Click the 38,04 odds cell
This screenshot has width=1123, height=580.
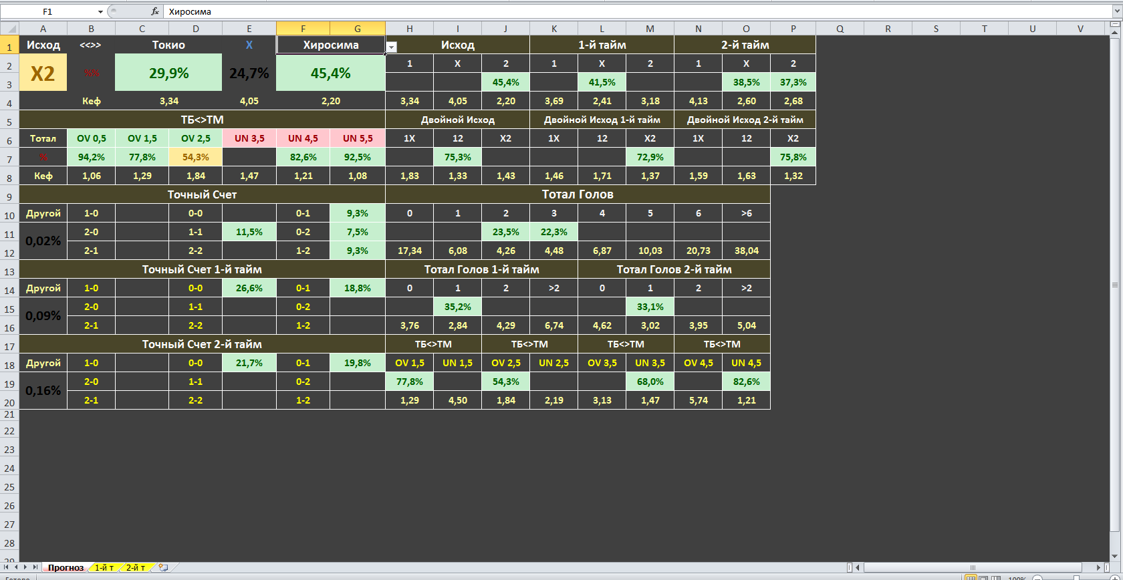747,251
